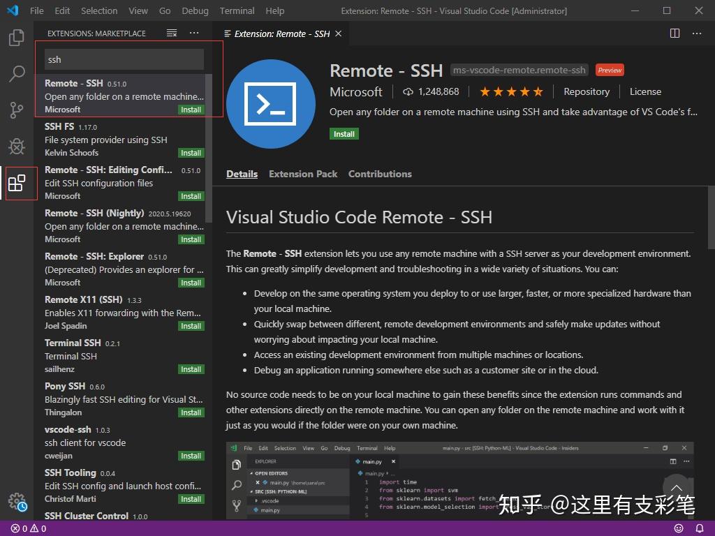This screenshot has height=536, width=715.
Task: Open More Actions menu in the editor title bar
Action: [x=696, y=33]
